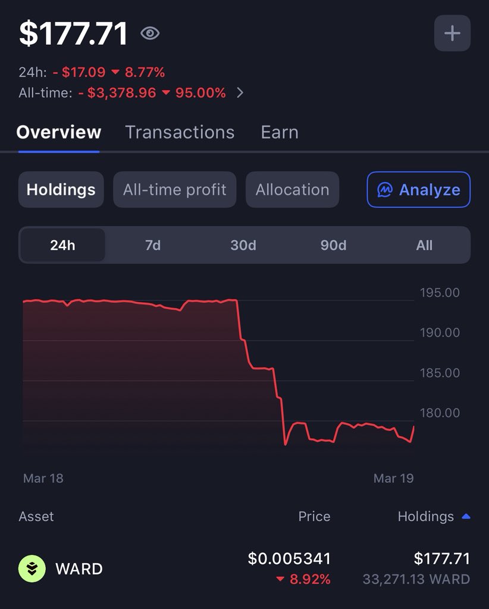Toggle balance visibility eye icon
Viewport: 489px width, 609px height.
(150, 33)
